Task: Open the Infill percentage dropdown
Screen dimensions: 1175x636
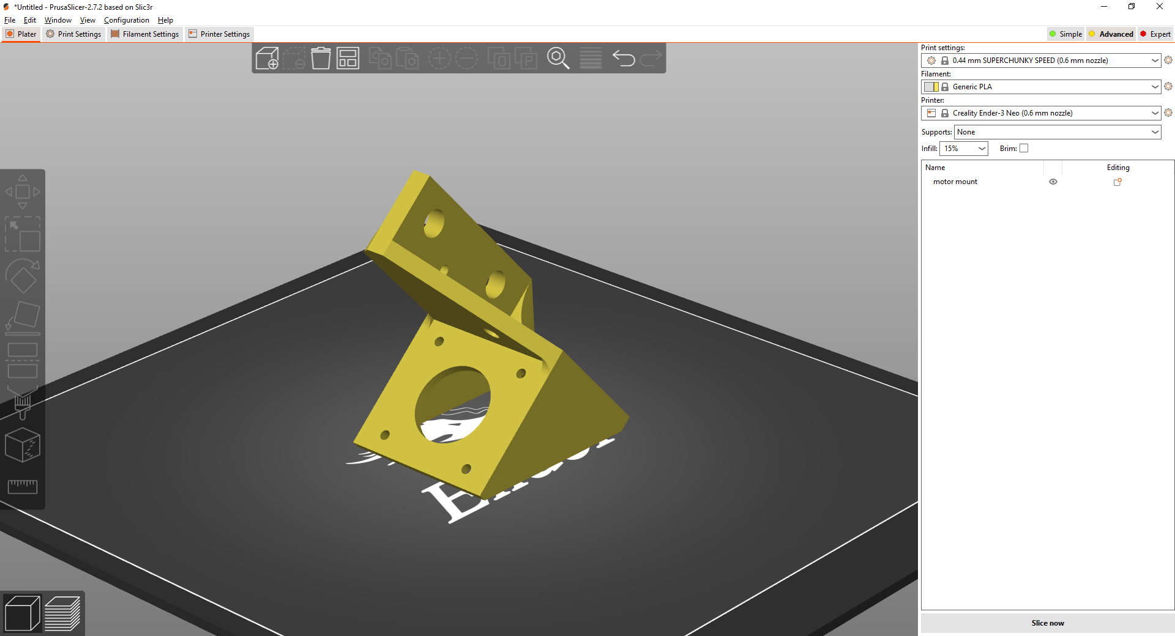Action: (x=964, y=149)
